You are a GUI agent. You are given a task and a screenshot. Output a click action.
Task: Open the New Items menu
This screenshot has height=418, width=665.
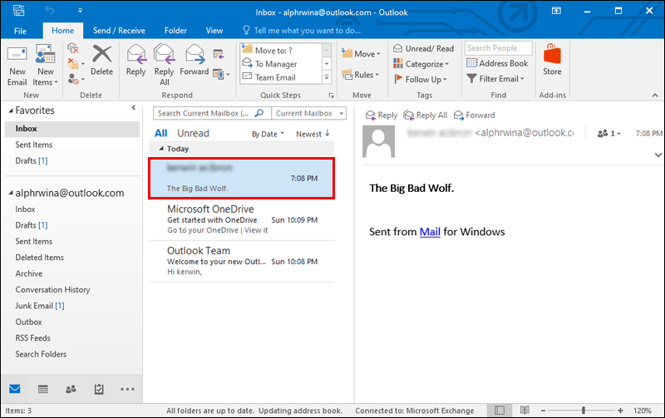(45, 66)
